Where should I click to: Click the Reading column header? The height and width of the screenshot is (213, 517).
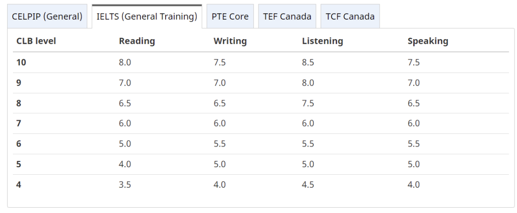(x=137, y=41)
